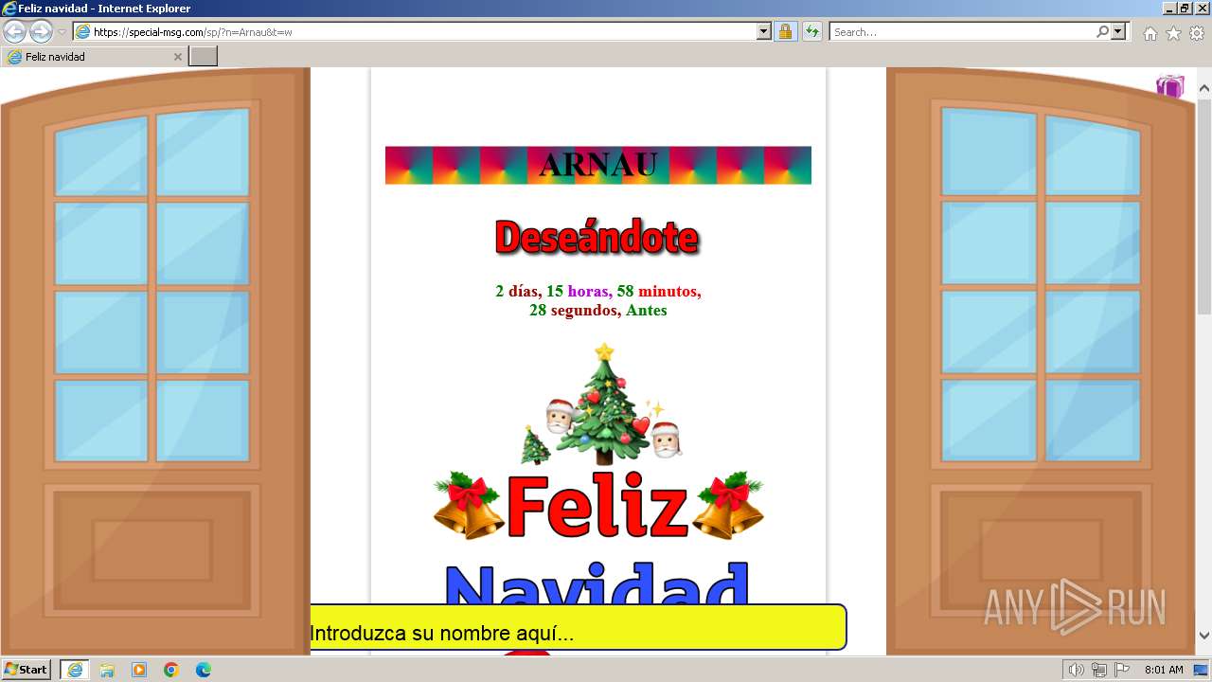Image resolution: width=1212 pixels, height=682 pixels.
Task: Click the 'Introduzca su nombre aquí' input
Action: pyautogui.click(x=579, y=628)
